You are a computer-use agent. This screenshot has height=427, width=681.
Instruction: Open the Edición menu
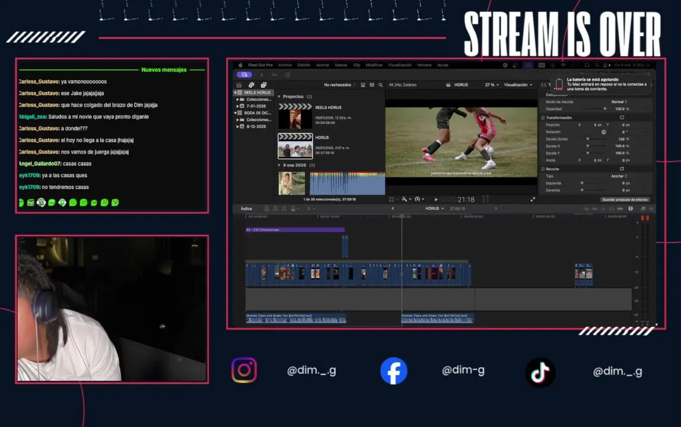(304, 65)
